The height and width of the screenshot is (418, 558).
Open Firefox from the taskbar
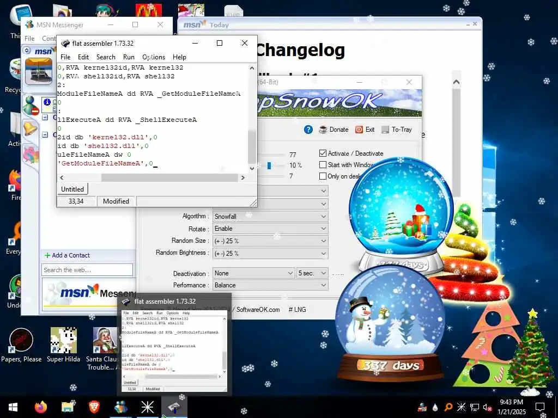point(41,407)
